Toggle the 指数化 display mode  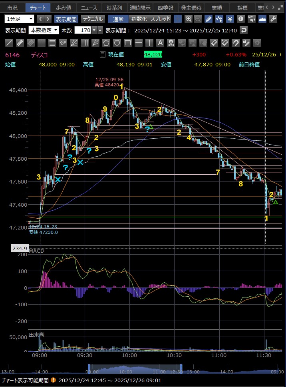[x=139, y=19]
